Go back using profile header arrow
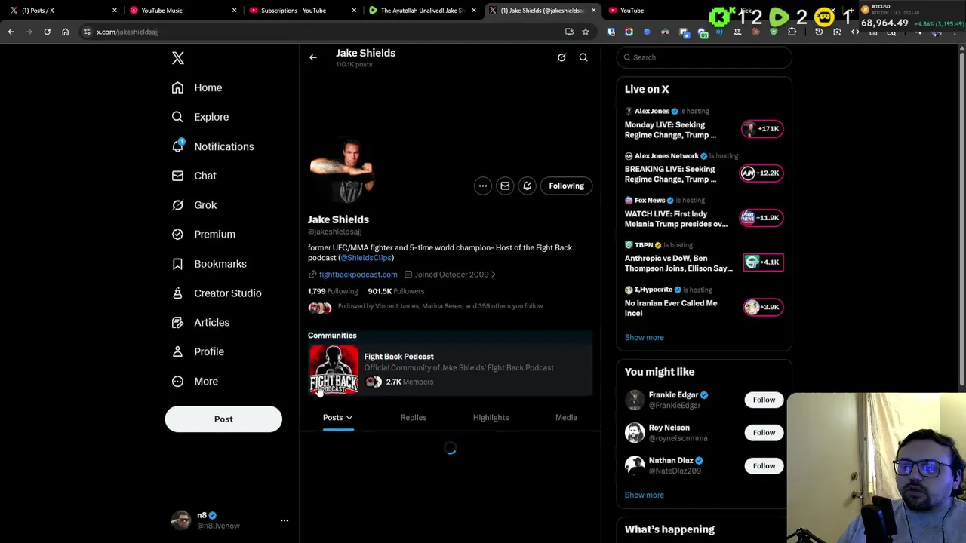Viewport: 966px width, 543px height. coord(312,57)
